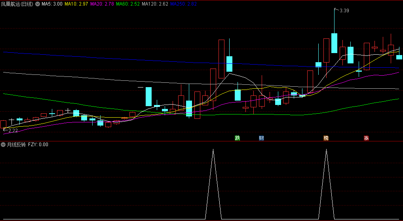Viewport: 403px width, 221px height.
Task: Click the FZY: 0.00 indicator value
Action: pos(38,145)
